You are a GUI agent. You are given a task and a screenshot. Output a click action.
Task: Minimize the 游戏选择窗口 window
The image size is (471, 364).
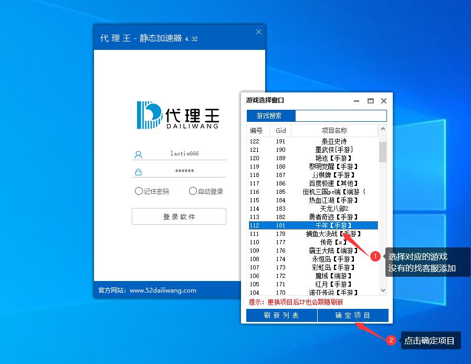click(x=357, y=101)
